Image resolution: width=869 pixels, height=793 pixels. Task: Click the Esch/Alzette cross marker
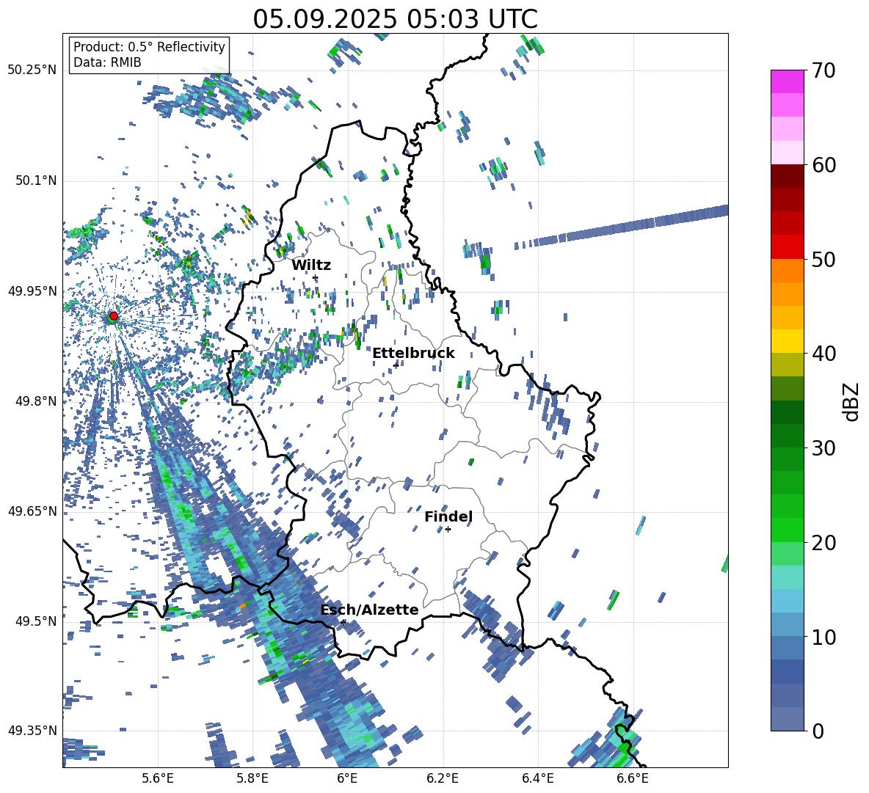[x=343, y=622]
